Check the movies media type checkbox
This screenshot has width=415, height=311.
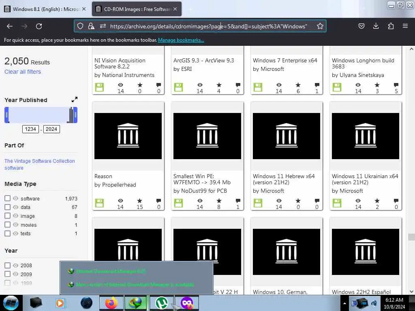click(7, 225)
